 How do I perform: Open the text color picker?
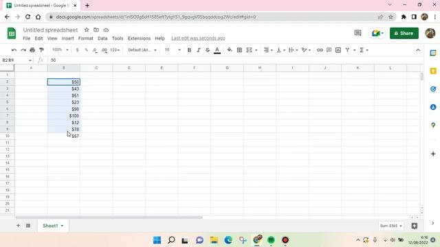[217, 50]
